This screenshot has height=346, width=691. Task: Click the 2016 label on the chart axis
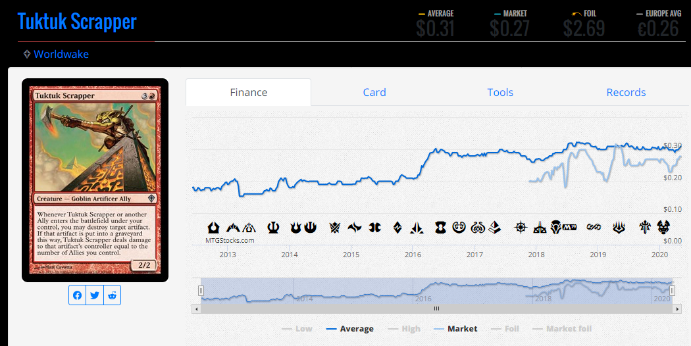(413, 255)
